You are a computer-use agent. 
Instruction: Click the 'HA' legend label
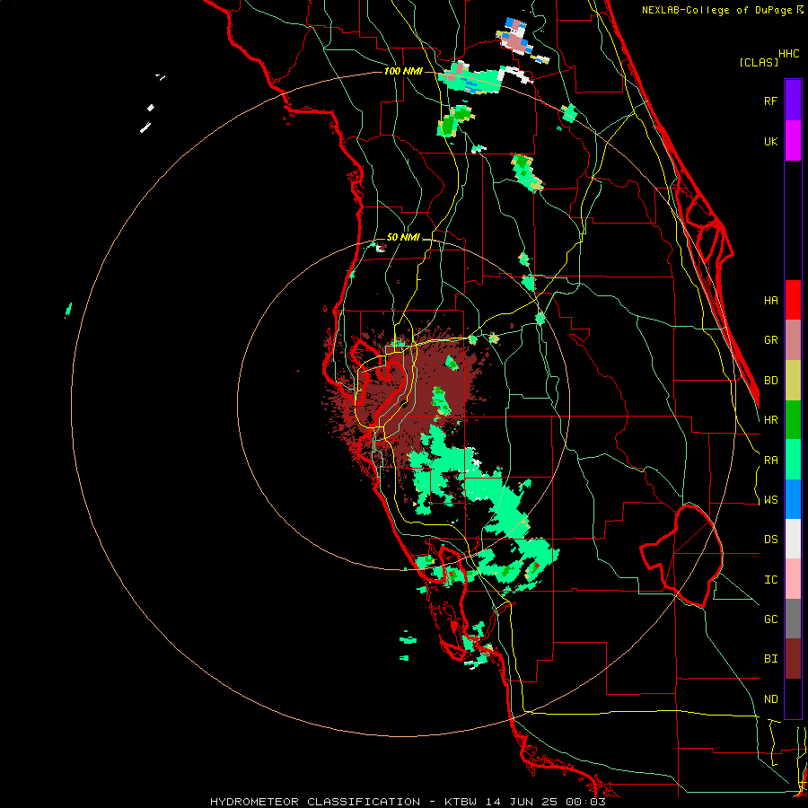(770, 301)
